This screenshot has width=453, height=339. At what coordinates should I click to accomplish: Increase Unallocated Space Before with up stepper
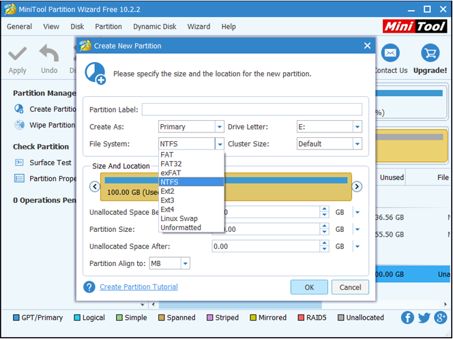click(x=325, y=209)
